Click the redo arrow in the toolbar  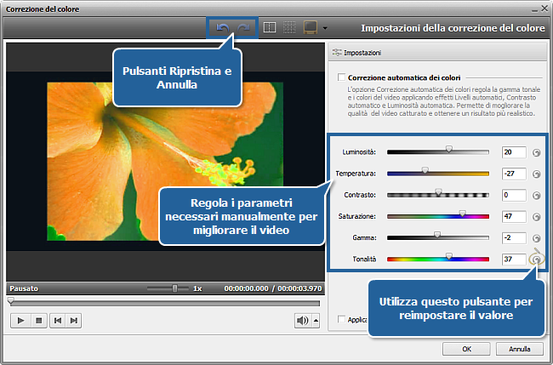point(243,28)
